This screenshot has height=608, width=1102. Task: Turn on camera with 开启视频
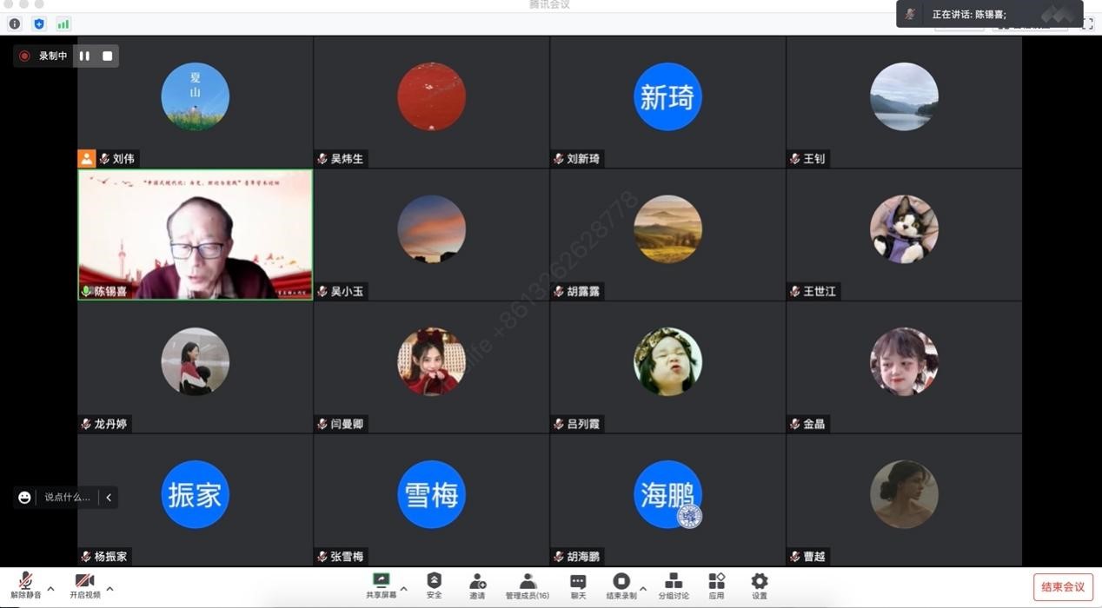click(84, 585)
